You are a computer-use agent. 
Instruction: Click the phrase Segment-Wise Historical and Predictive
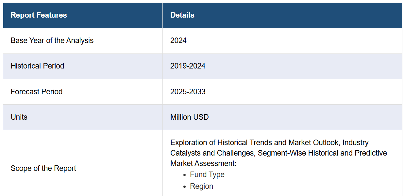coord(322,153)
